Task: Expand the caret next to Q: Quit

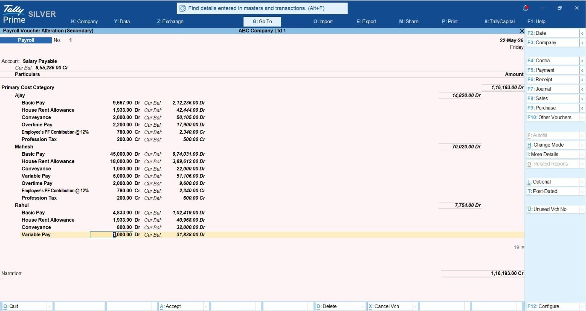Action: tap(50, 306)
